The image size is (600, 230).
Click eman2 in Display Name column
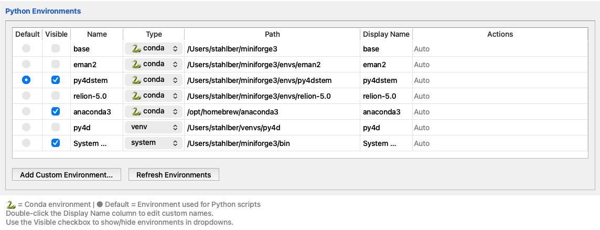[374, 65]
